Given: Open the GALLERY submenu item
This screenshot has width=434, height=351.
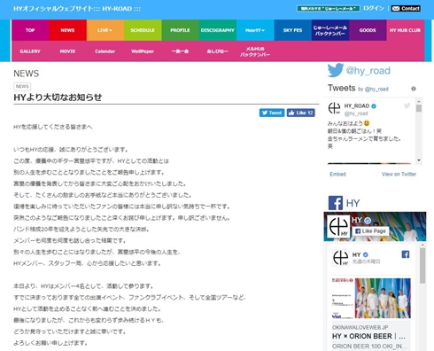Looking at the screenshot, I should tap(30, 51).
